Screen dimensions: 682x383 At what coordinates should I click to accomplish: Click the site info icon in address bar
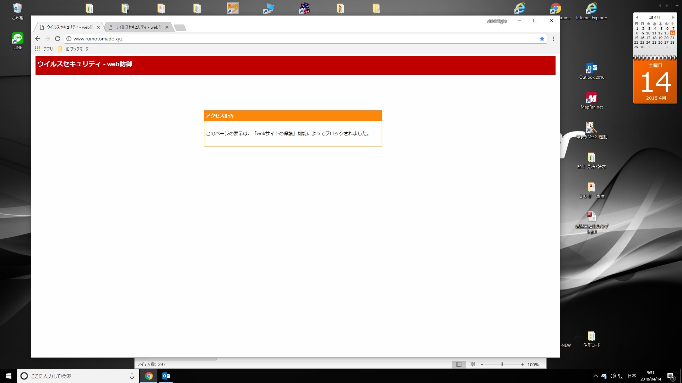tap(69, 39)
